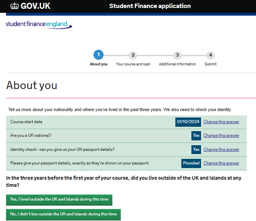Click the Provided value for passport details
This screenshot has height=221, width=256.
pos(191,163)
